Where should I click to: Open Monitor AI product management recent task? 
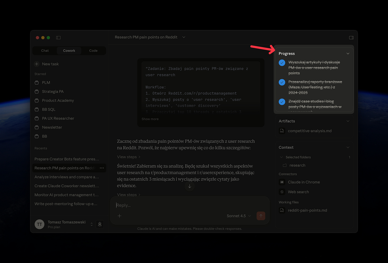[x=67, y=195]
